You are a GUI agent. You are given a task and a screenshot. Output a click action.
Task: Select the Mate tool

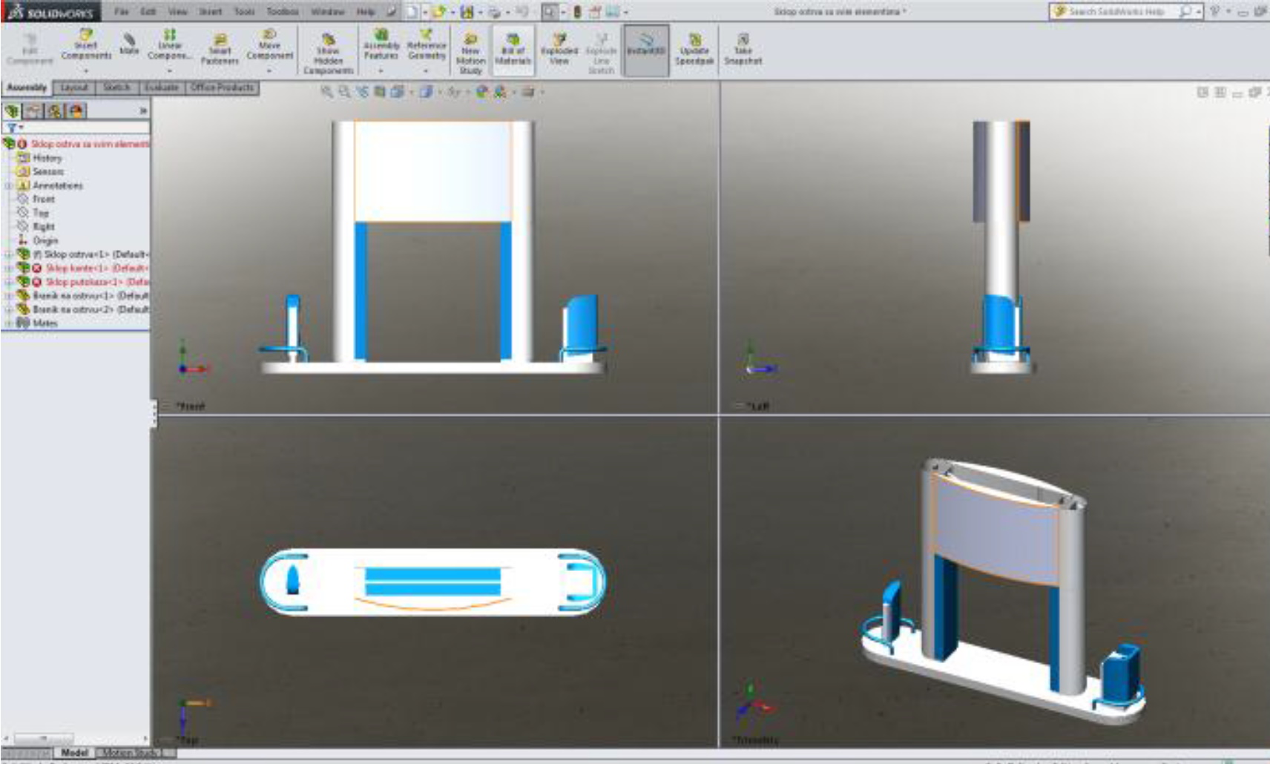[129, 43]
